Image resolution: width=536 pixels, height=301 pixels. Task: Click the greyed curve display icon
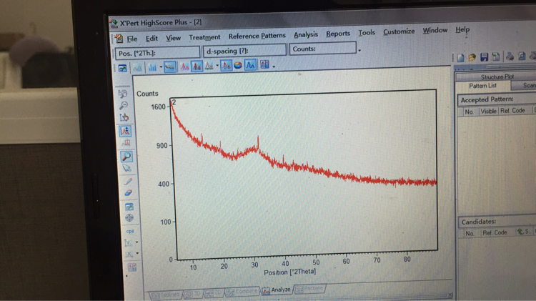tap(137, 68)
